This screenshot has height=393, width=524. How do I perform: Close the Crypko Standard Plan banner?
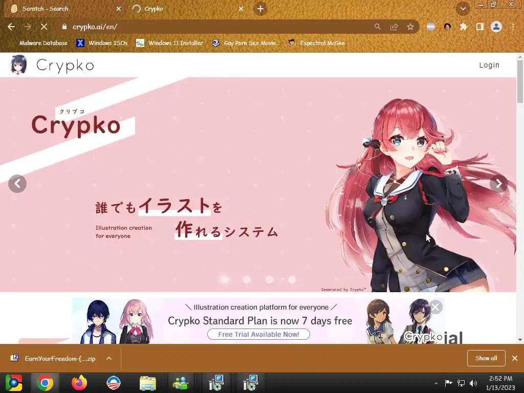[436, 307]
